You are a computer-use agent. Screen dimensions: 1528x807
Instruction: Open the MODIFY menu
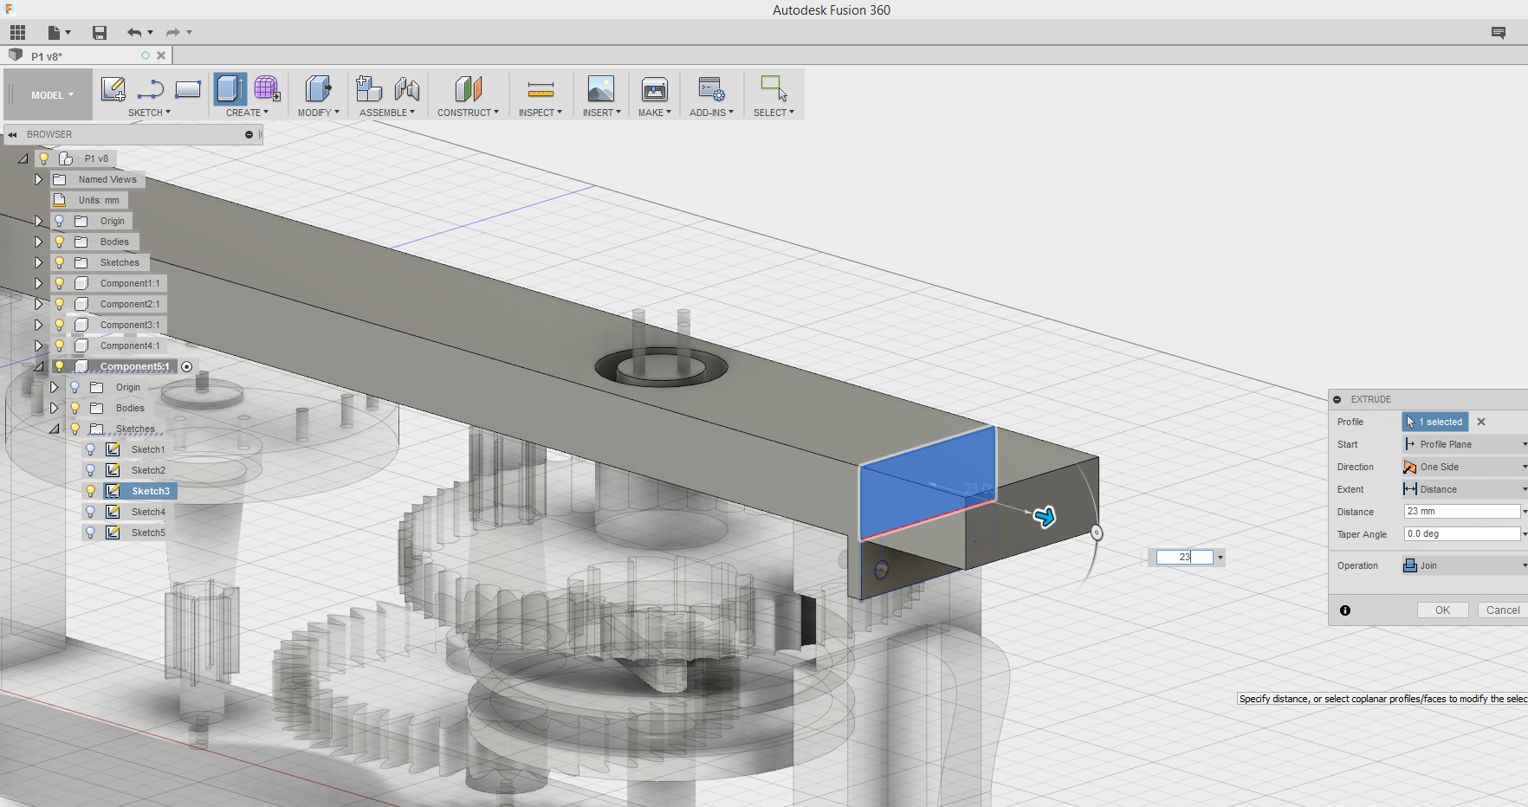pyautogui.click(x=318, y=113)
